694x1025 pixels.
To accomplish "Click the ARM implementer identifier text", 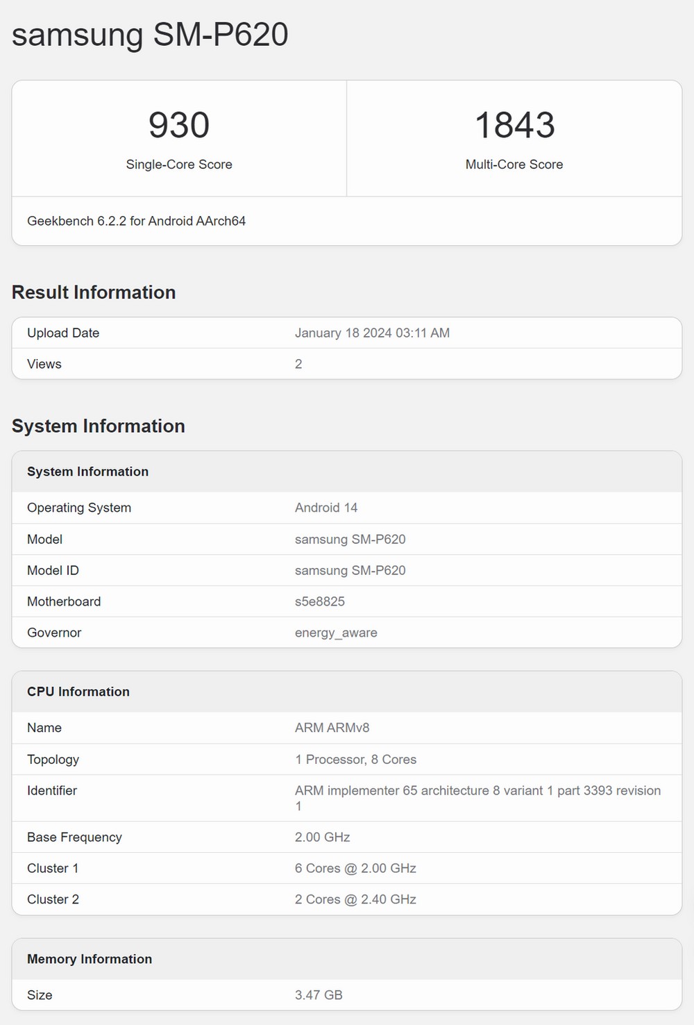I will [x=477, y=791].
